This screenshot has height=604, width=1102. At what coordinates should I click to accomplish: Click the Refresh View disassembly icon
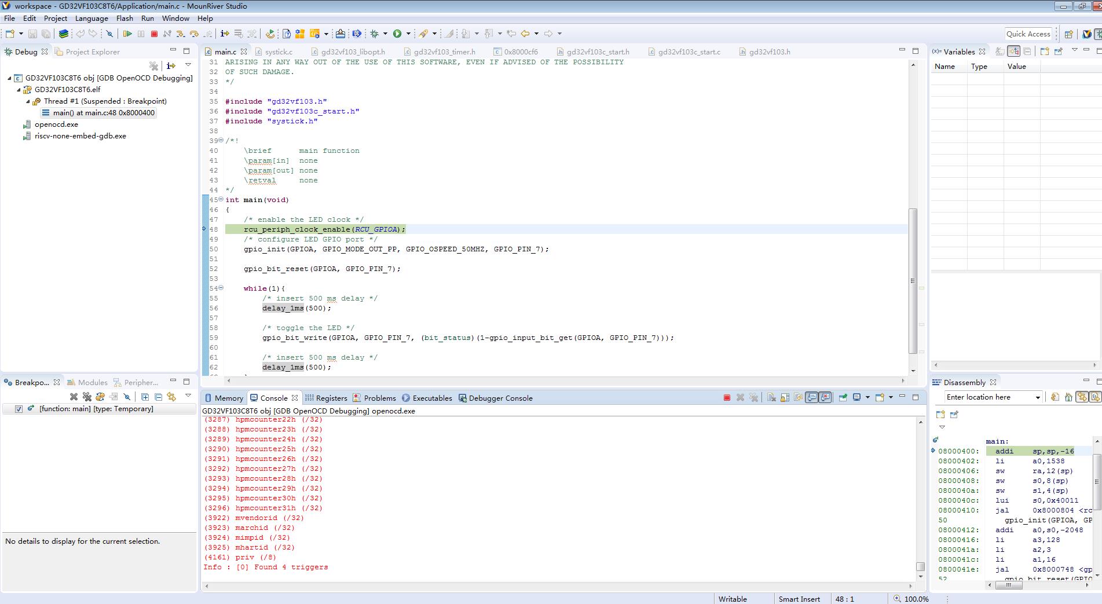click(x=1055, y=397)
